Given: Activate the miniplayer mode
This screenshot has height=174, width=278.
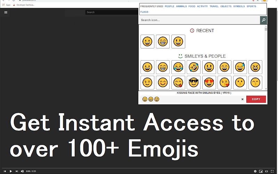Looking at the screenshot, I should [x=261, y=171].
